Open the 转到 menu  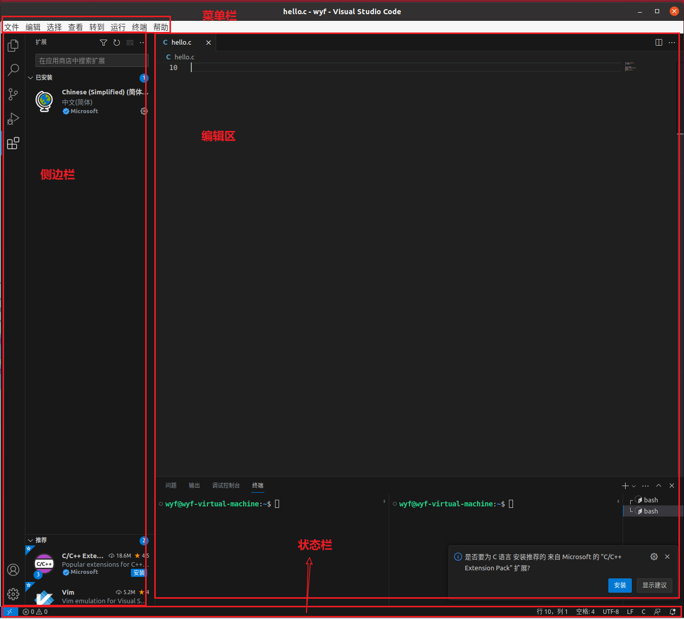click(x=97, y=27)
